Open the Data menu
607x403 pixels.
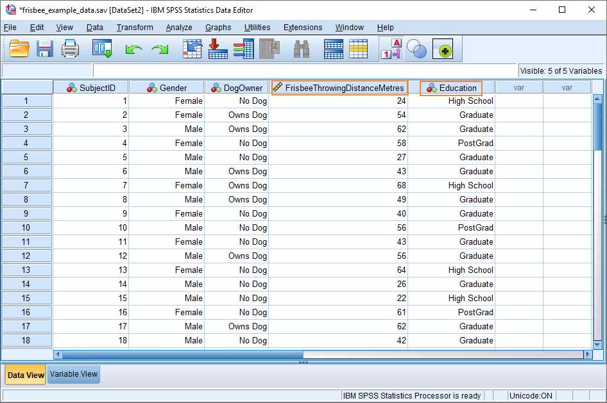coord(95,28)
